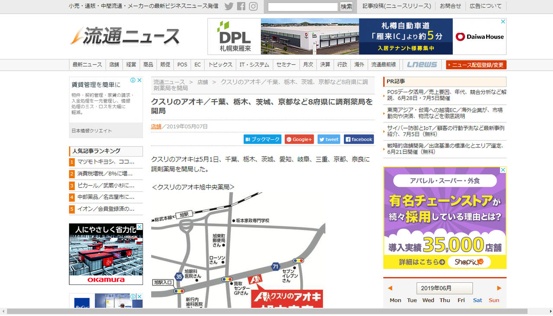Click the horizontal scrollbar at bottom
Image resolution: width=553 pixels, height=316 pixels.
[x=267, y=311]
